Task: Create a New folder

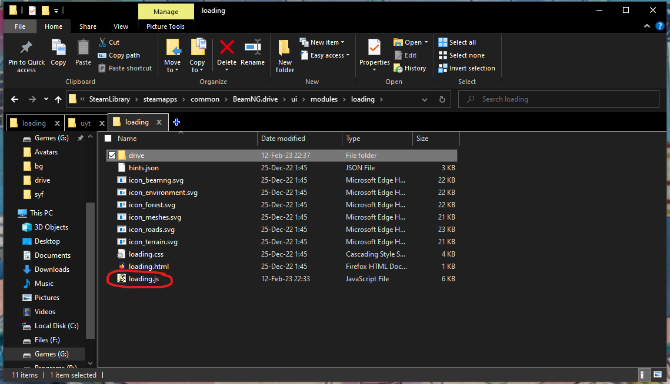Action: tap(285, 56)
